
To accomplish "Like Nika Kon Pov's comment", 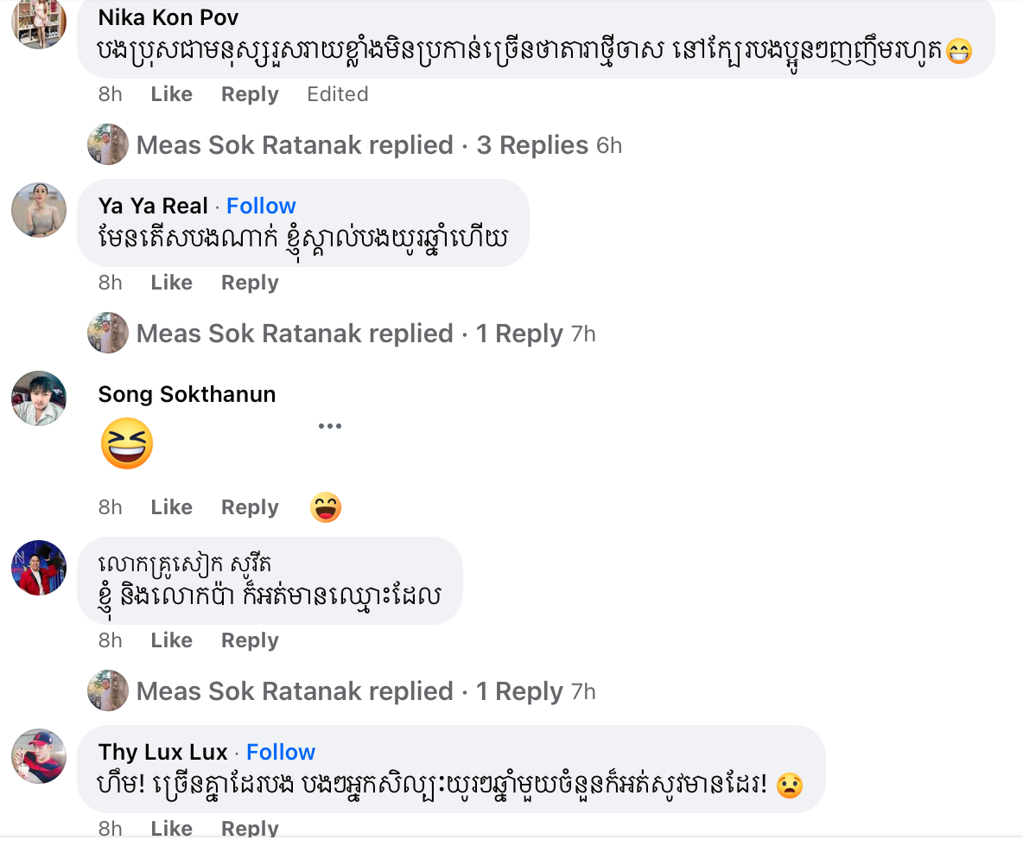I will pos(171,94).
